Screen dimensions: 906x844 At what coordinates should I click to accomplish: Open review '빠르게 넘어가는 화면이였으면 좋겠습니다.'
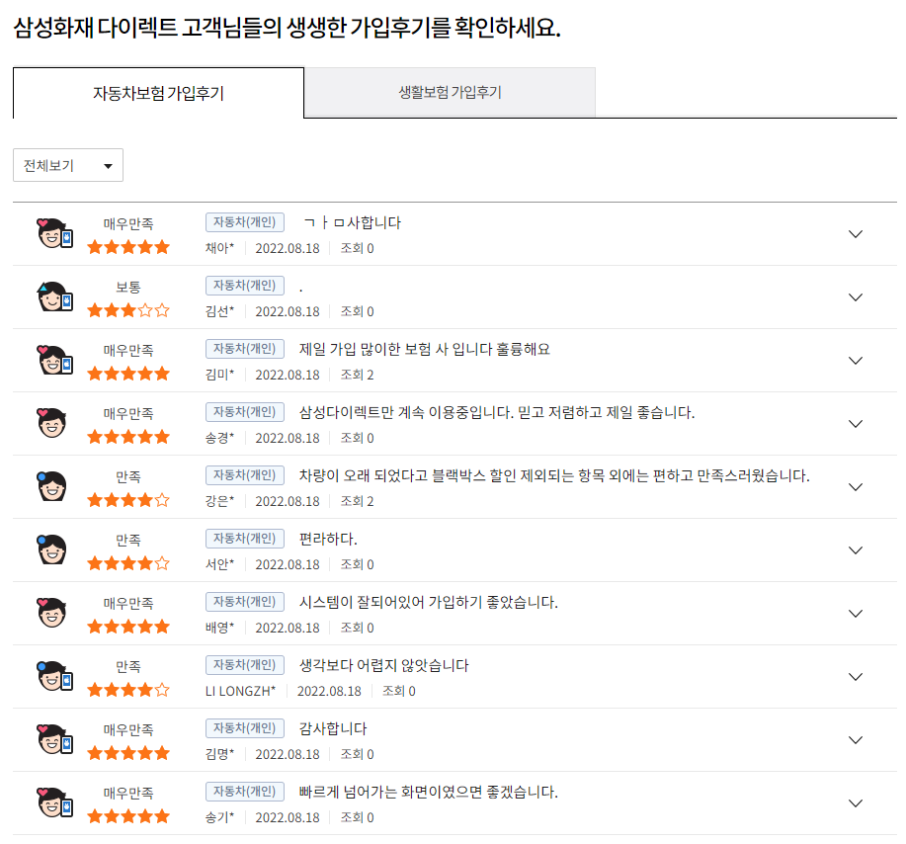[428, 792]
